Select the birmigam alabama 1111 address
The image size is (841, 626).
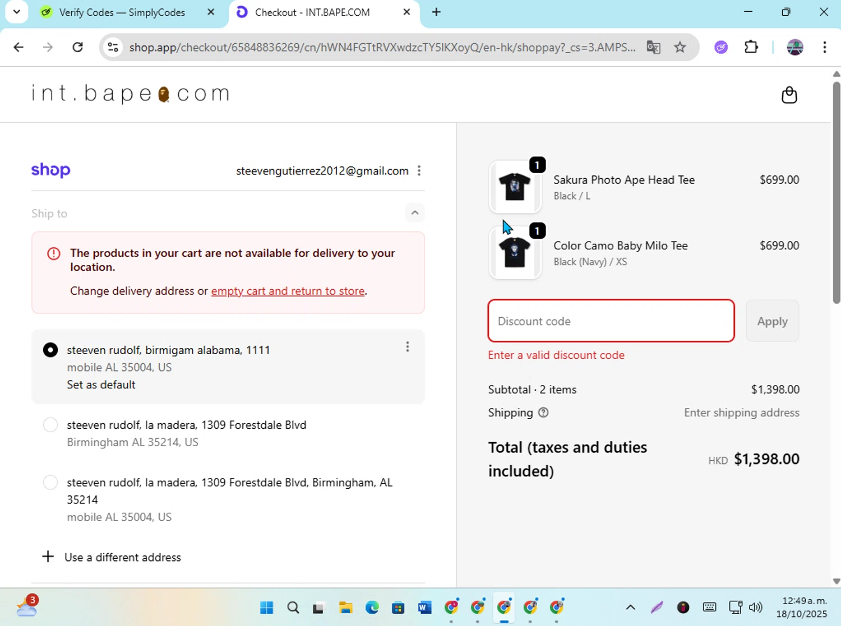click(50, 350)
